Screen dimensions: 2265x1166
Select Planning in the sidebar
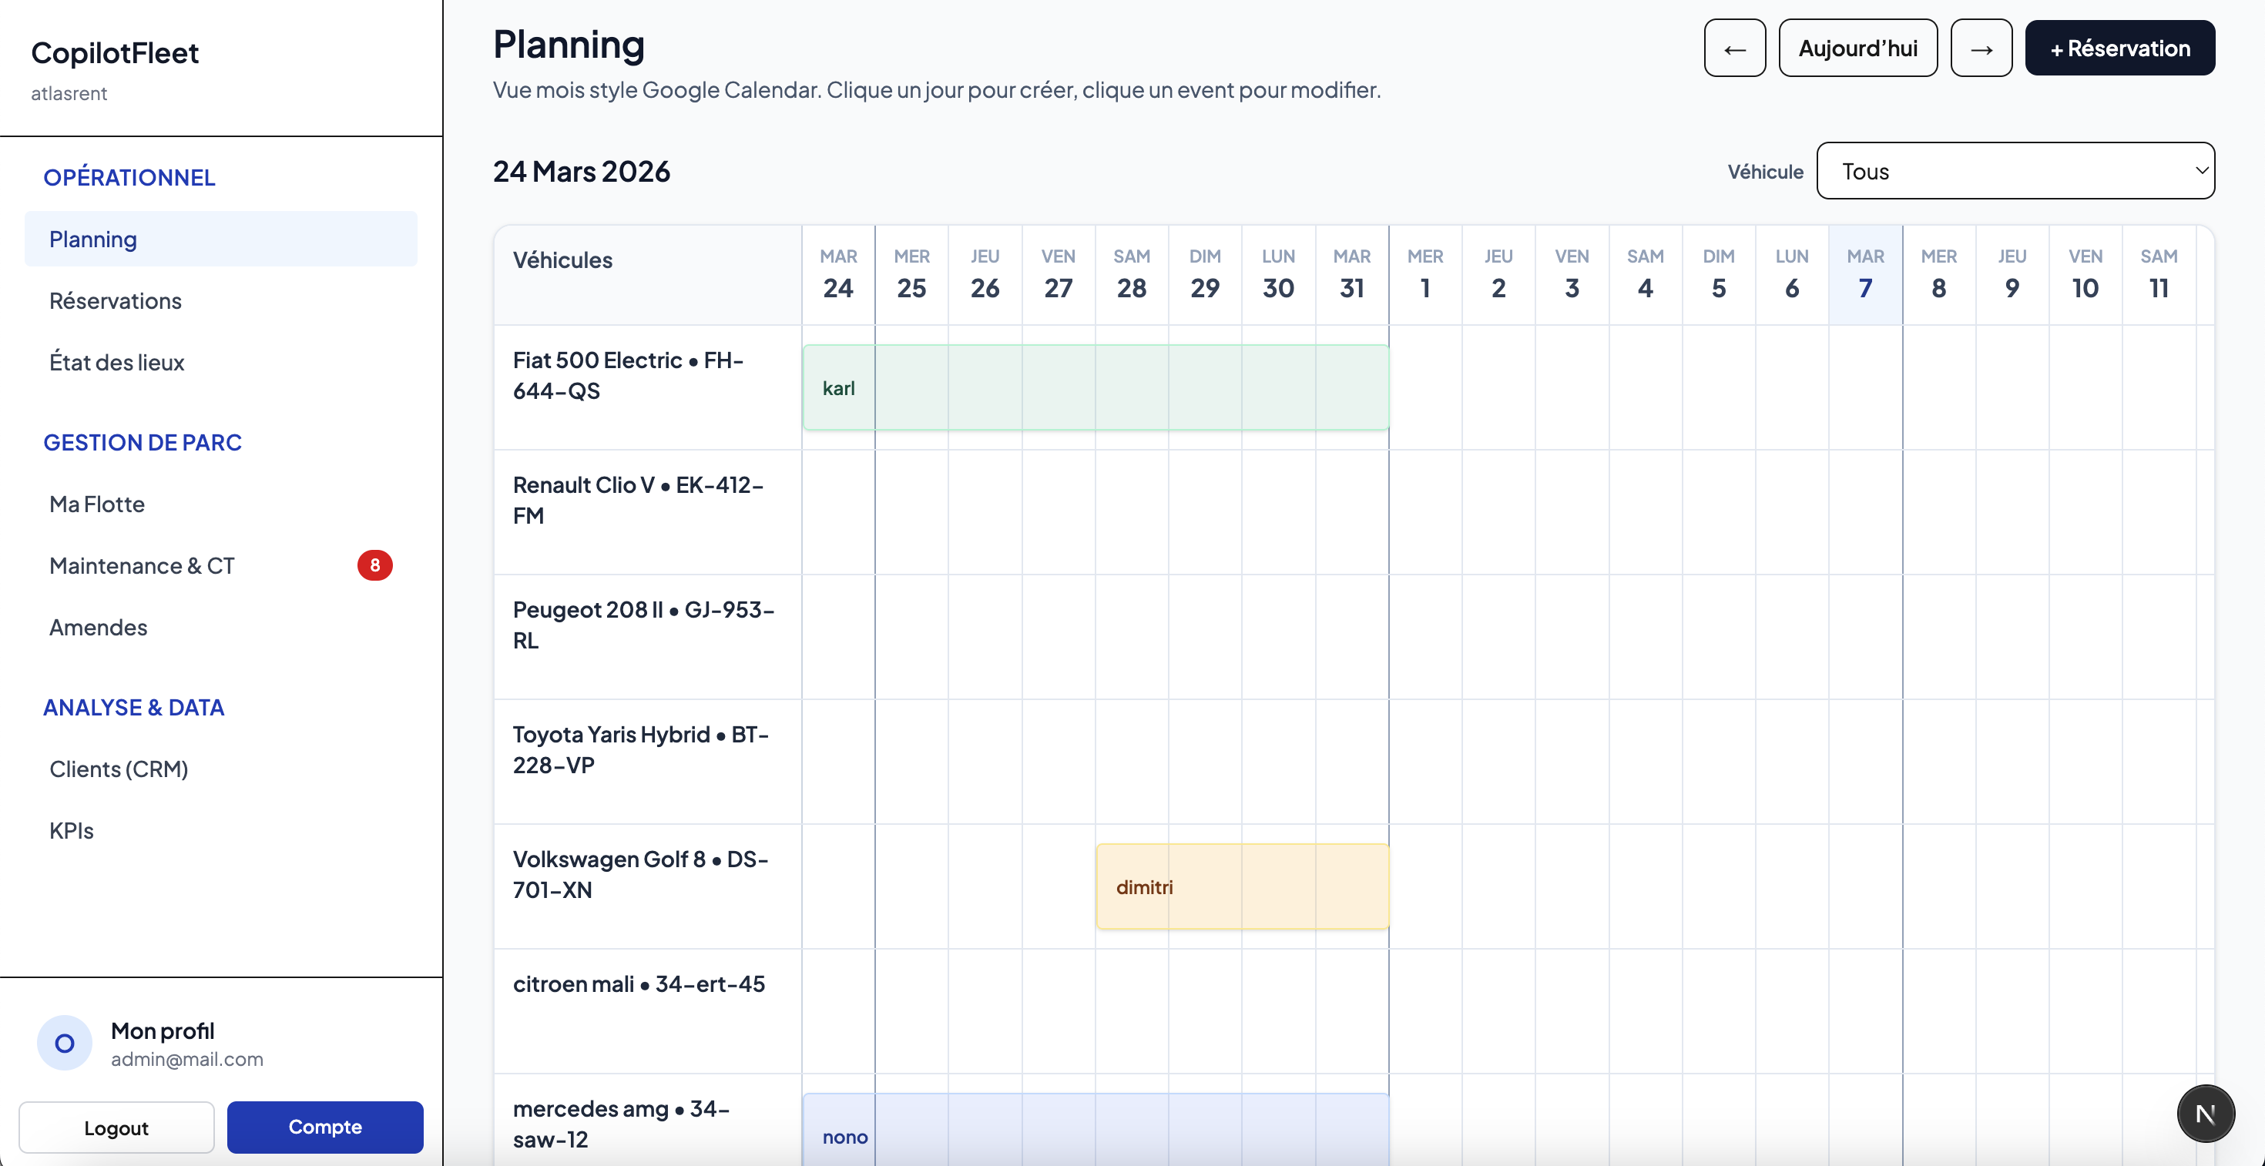point(93,238)
